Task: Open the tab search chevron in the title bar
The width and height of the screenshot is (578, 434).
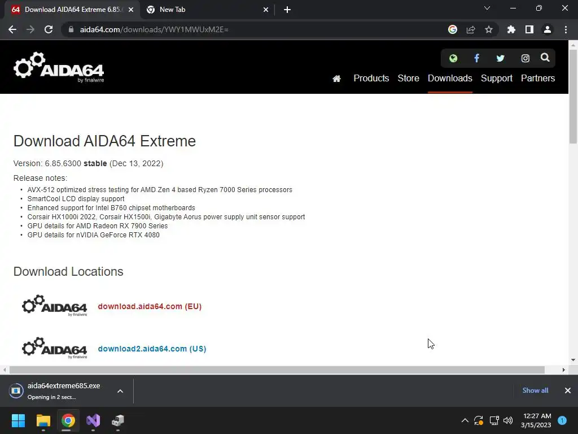Action: click(487, 8)
